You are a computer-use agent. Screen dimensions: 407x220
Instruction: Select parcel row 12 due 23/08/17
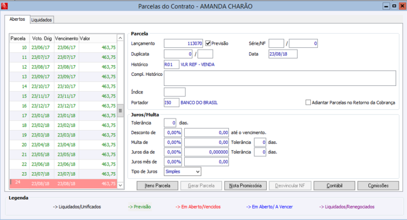[x=63, y=67]
